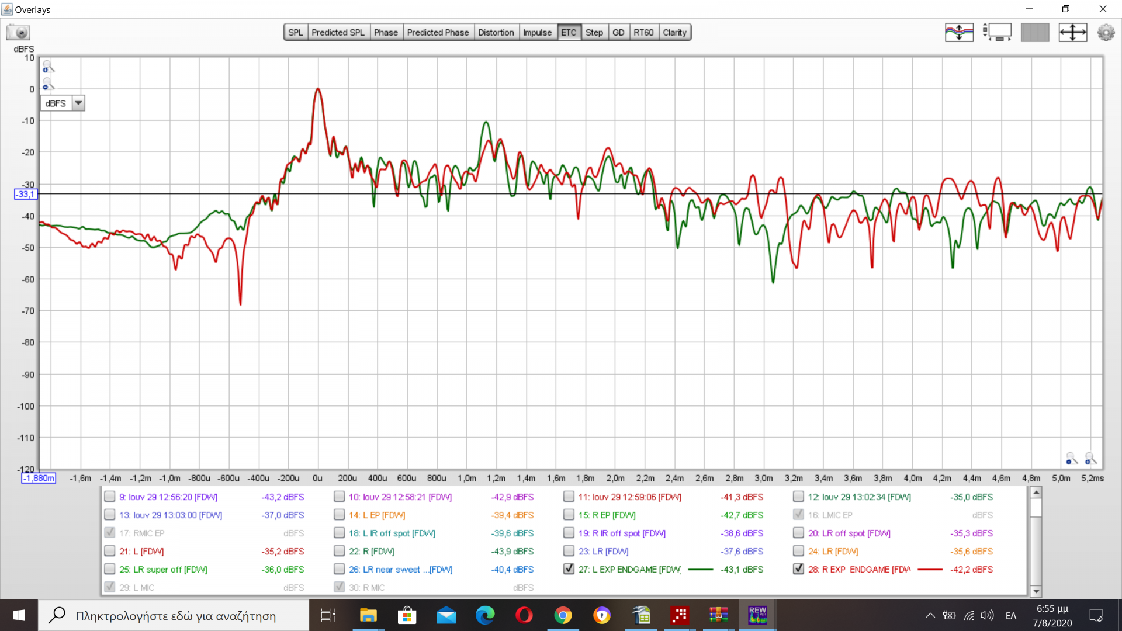Click vertical zoom-out magnifier below the top one
This screenshot has height=631, width=1122.
[x=48, y=84]
